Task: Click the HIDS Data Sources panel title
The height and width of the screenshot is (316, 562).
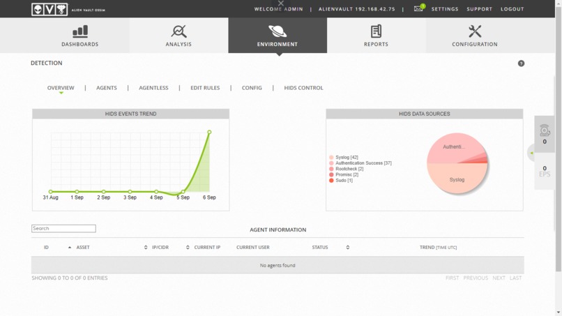Action: [425, 114]
